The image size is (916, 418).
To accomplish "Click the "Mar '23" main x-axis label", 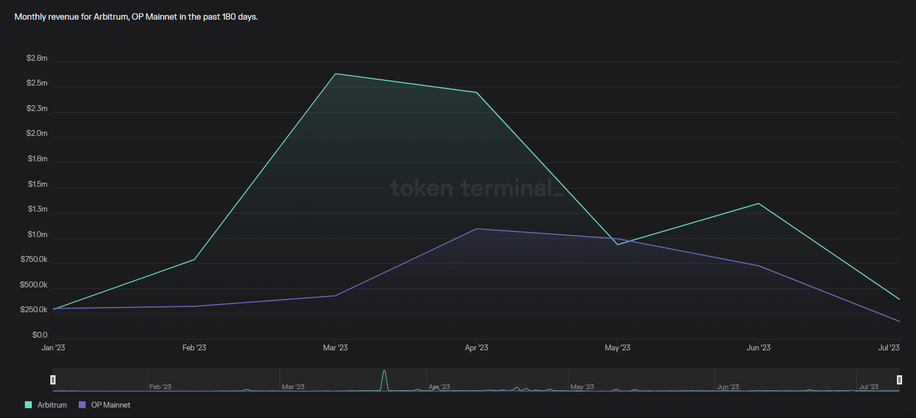I will [x=336, y=347].
